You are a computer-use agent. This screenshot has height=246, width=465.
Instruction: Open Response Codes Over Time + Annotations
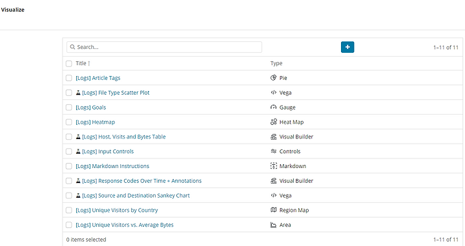pyautogui.click(x=141, y=181)
